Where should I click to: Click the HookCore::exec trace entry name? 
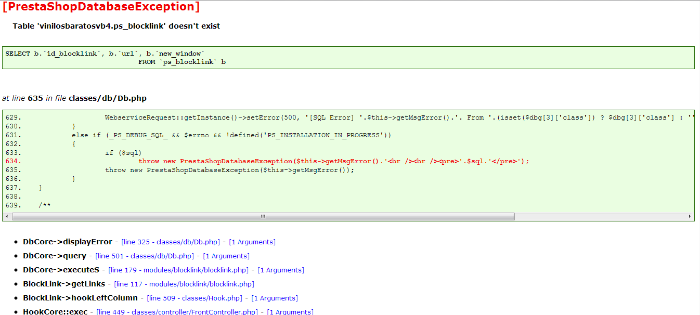[x=55, y=312]
